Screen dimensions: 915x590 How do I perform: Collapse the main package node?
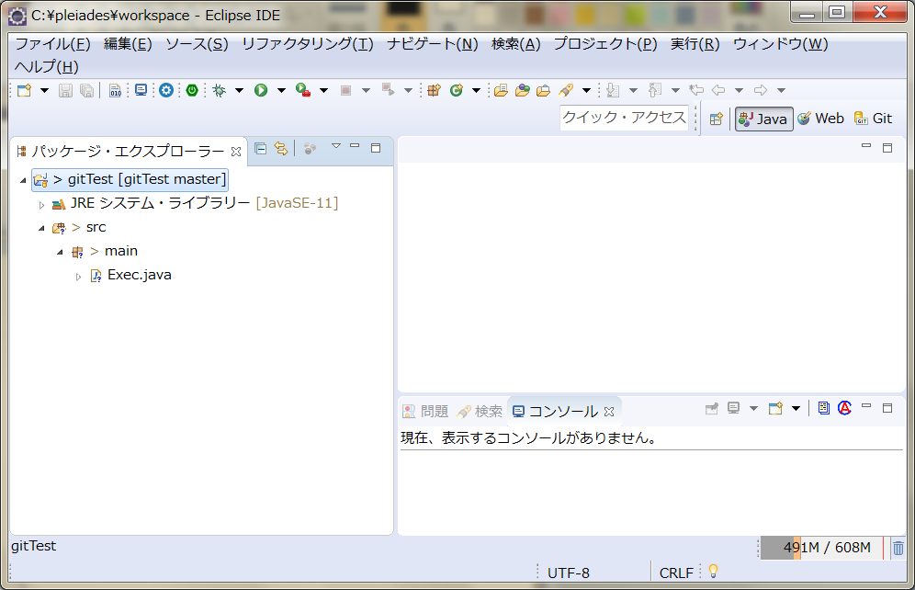[x=60, y=252]
